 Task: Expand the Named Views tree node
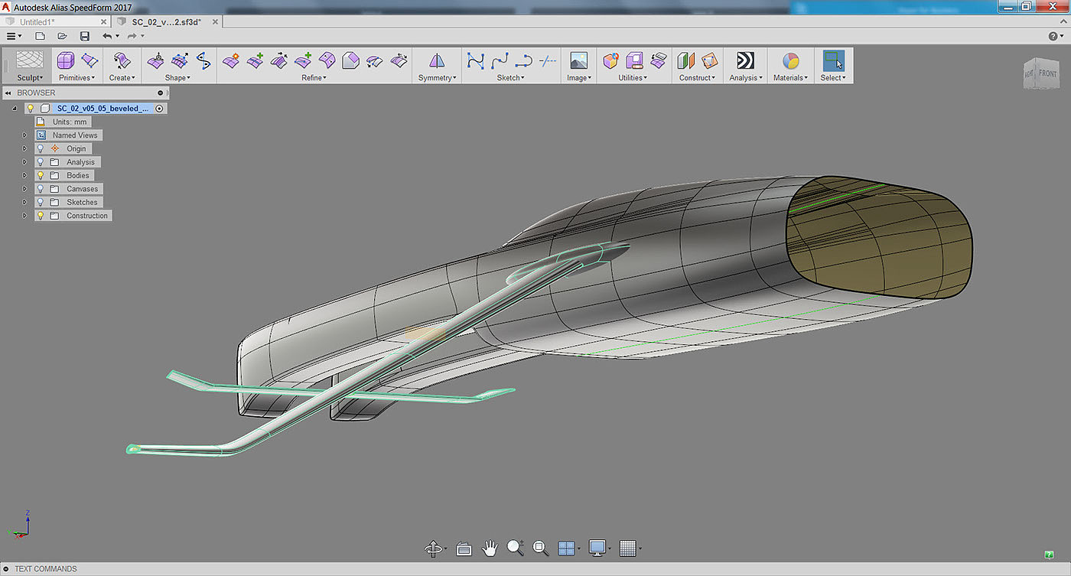(24, 135)
